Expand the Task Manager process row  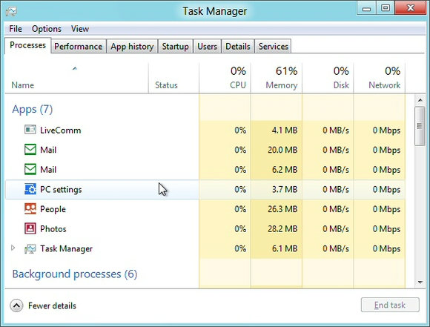tap(13, 248)
